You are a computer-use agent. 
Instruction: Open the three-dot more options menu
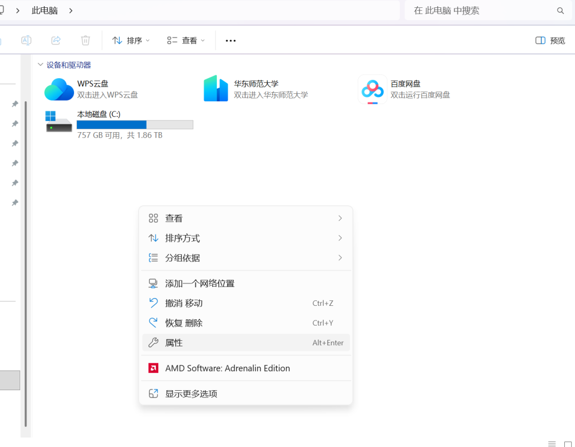[x=230, y=40]
